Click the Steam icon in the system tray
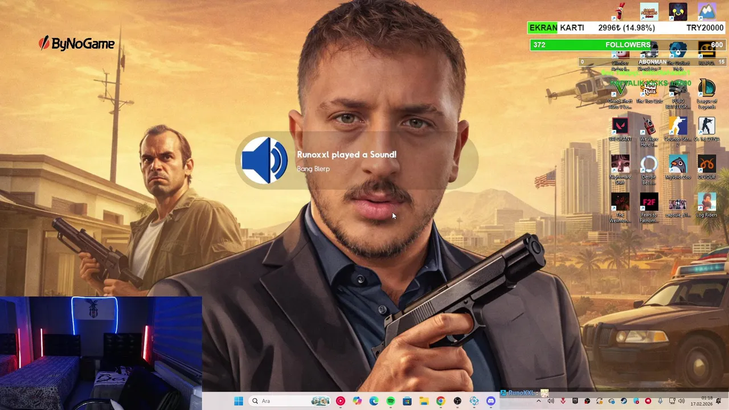This screenshot has height=410, width=729. tap(624, 401)
